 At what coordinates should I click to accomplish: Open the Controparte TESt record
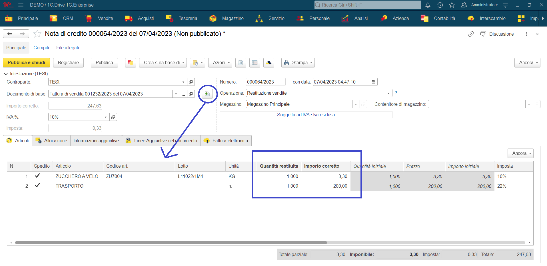tap(191, 82)
